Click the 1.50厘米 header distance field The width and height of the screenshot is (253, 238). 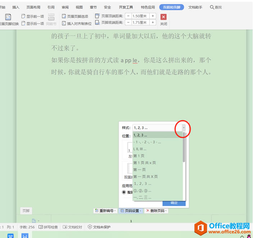point(140,16)
